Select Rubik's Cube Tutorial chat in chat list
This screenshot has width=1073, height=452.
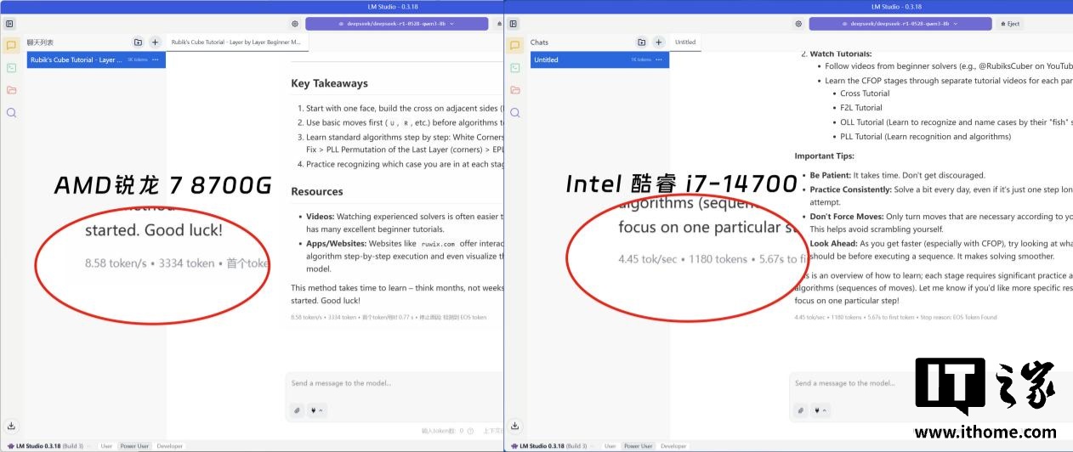(77, 59)
